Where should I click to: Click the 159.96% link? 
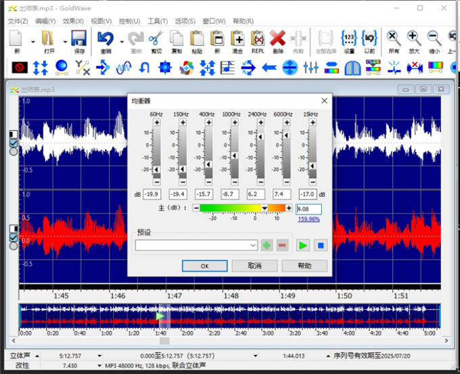pyautogui.click(x=308, y=219)
